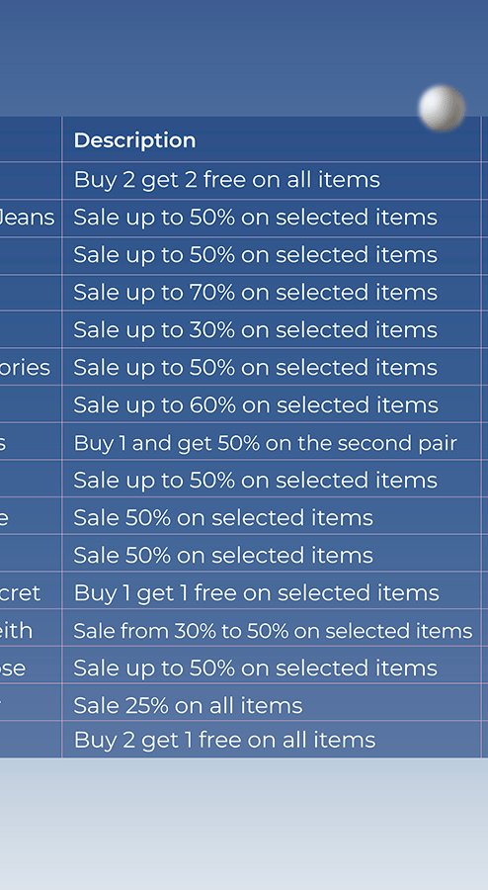This screenshot has width=488, height=890.
Task: Select 'Sale from 30% to 50% on selected items'
Action: click(x=273, y=631)
